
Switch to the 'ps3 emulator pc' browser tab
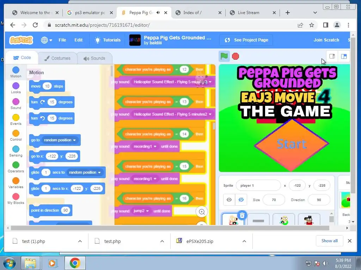tap(90, 13)
